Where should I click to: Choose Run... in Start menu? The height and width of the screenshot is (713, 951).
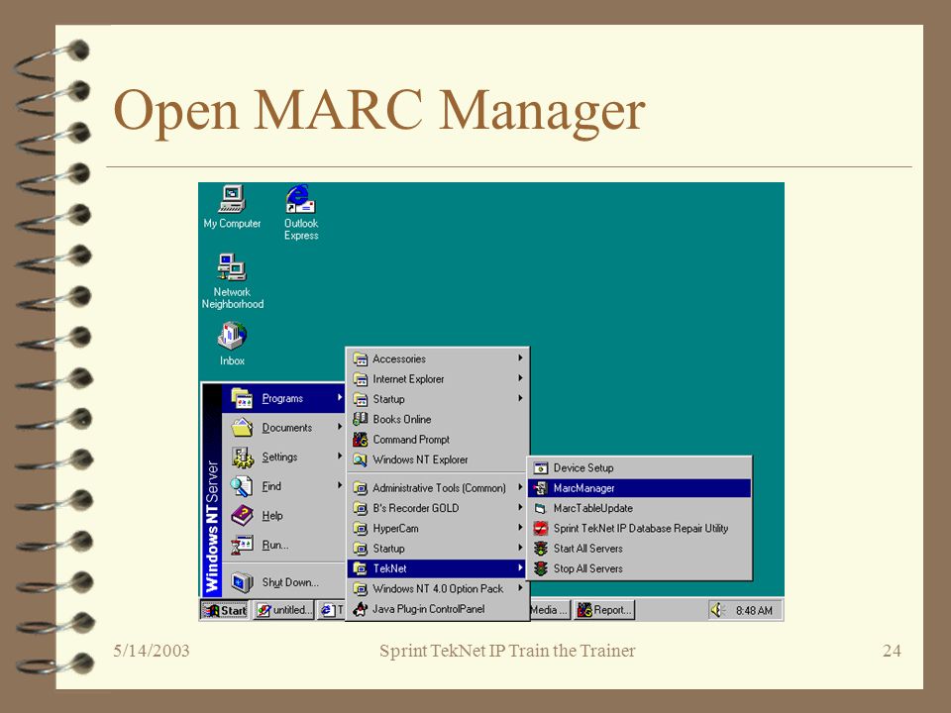[283, 545]
